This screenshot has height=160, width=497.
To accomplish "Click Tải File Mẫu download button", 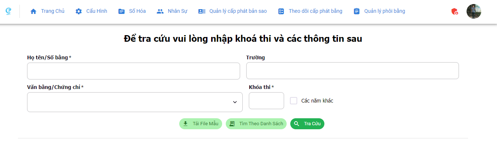I will [x=200, y=124].
